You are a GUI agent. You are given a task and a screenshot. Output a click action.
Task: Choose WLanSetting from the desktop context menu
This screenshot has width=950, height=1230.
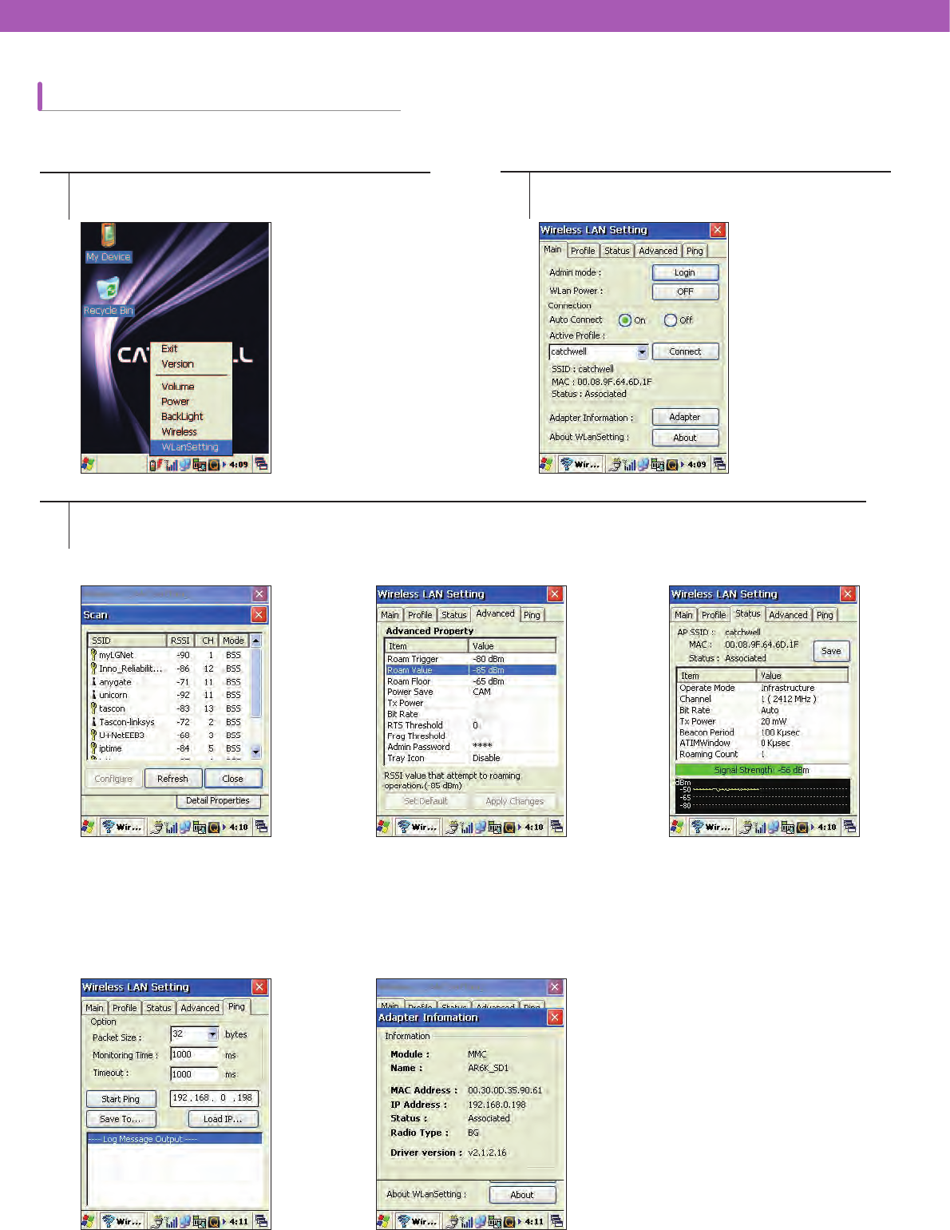point(190,447)
